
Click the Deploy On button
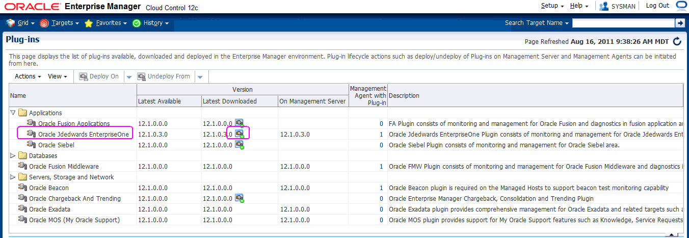pos(99,76)
